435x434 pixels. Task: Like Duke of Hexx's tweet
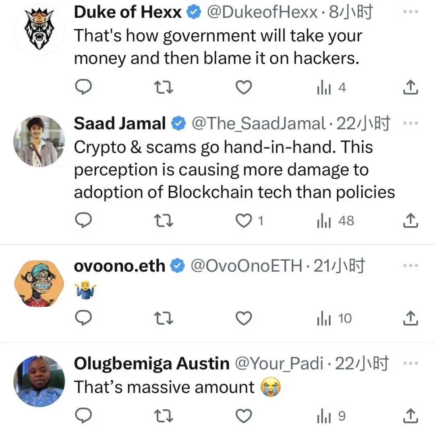coord(243,87)
